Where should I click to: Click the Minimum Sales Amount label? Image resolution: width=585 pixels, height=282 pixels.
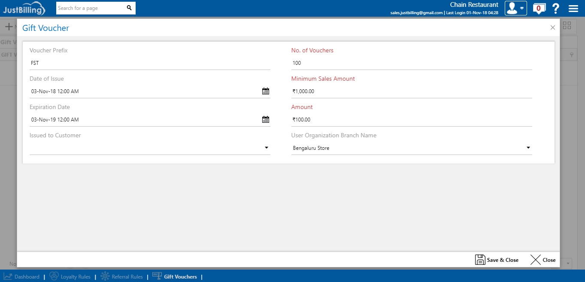point(323,79)
